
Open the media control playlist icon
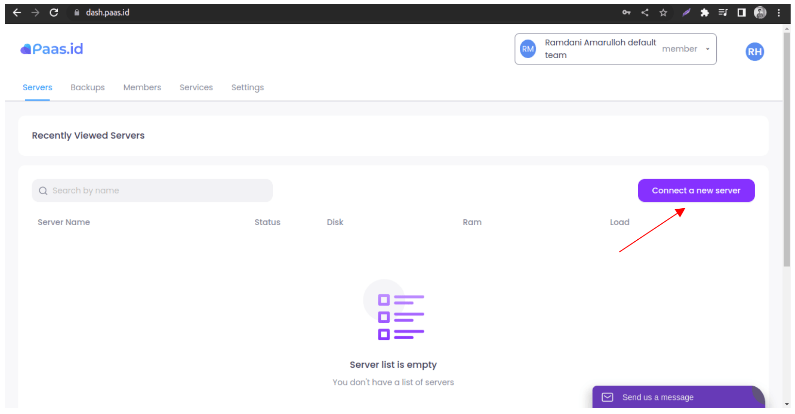point(723,13)
